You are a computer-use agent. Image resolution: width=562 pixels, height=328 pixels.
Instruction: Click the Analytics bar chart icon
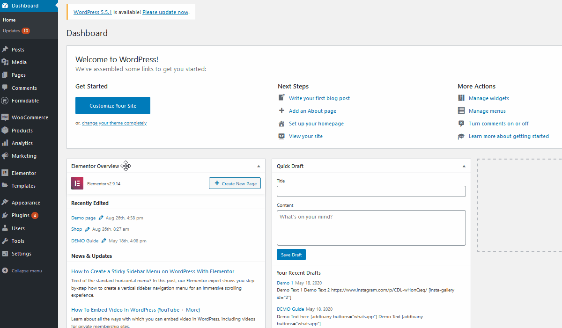coord(5,143)
